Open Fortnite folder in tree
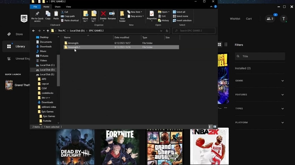 [47, 121]
